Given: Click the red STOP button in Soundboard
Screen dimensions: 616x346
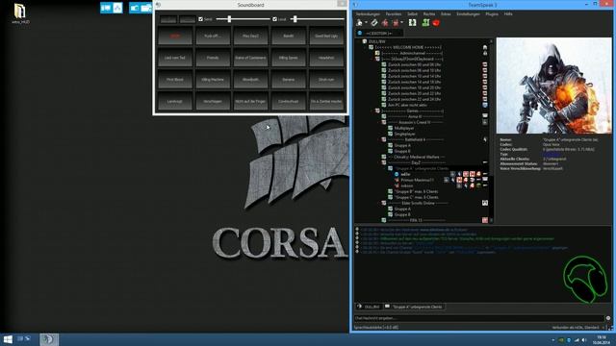Looking at the screenshot, I should pyautogui.click(x=175, y=36).
